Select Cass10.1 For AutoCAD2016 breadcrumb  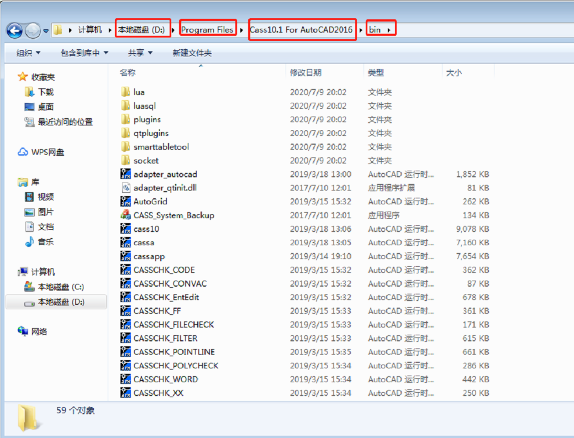click(x=301, y=30)
